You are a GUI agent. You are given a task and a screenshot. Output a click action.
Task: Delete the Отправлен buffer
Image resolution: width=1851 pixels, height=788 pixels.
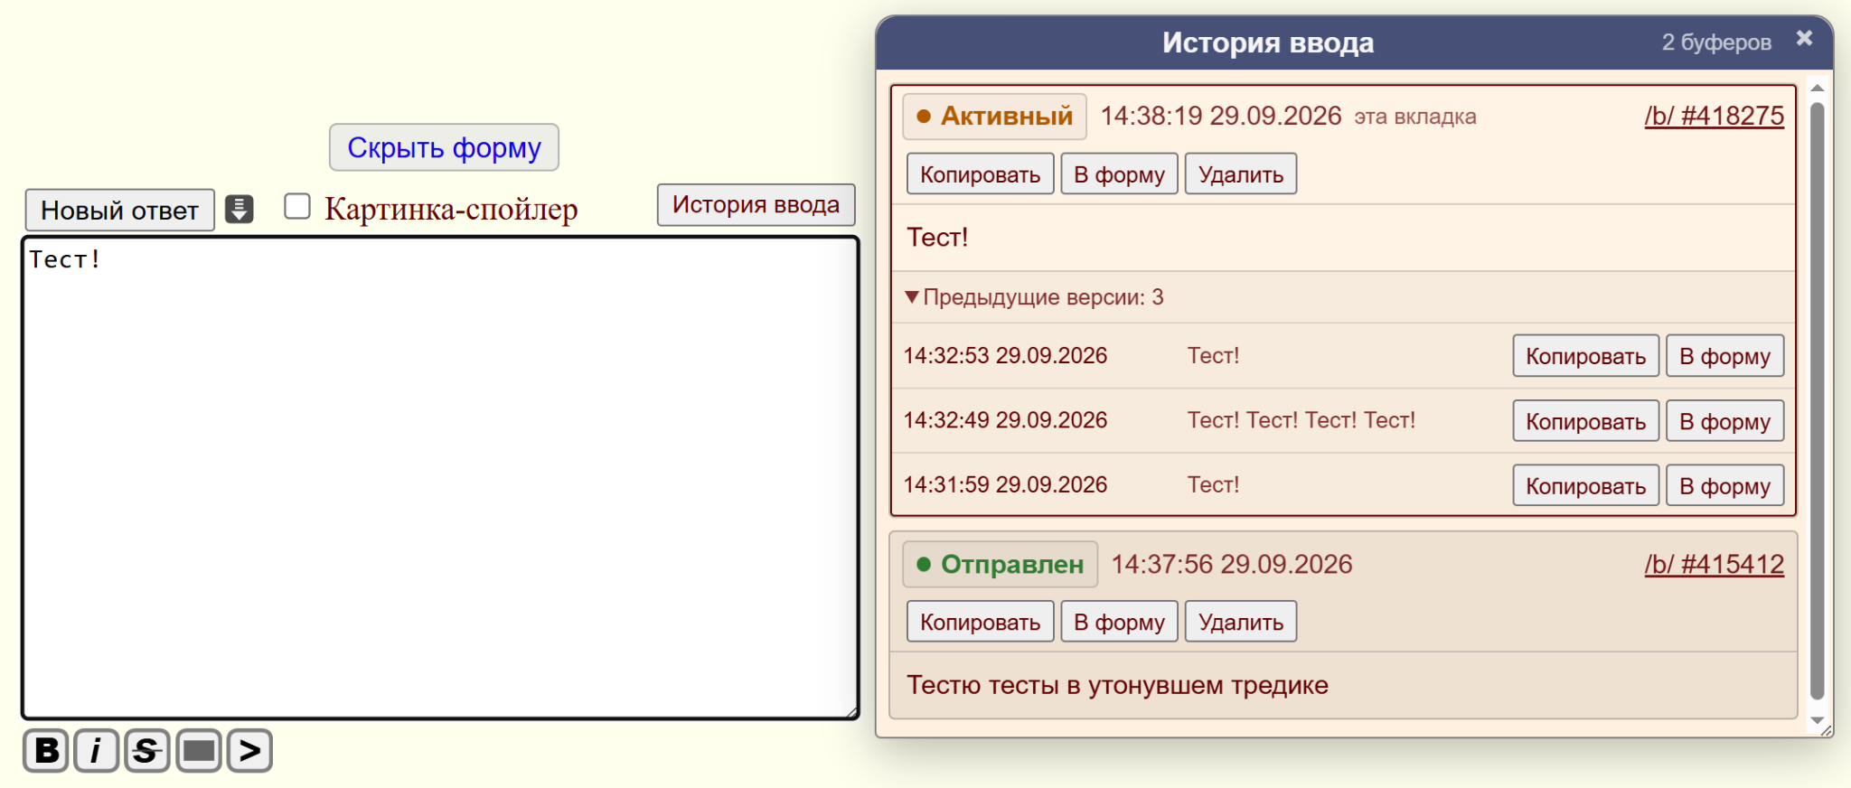(x=1241, y=622)
